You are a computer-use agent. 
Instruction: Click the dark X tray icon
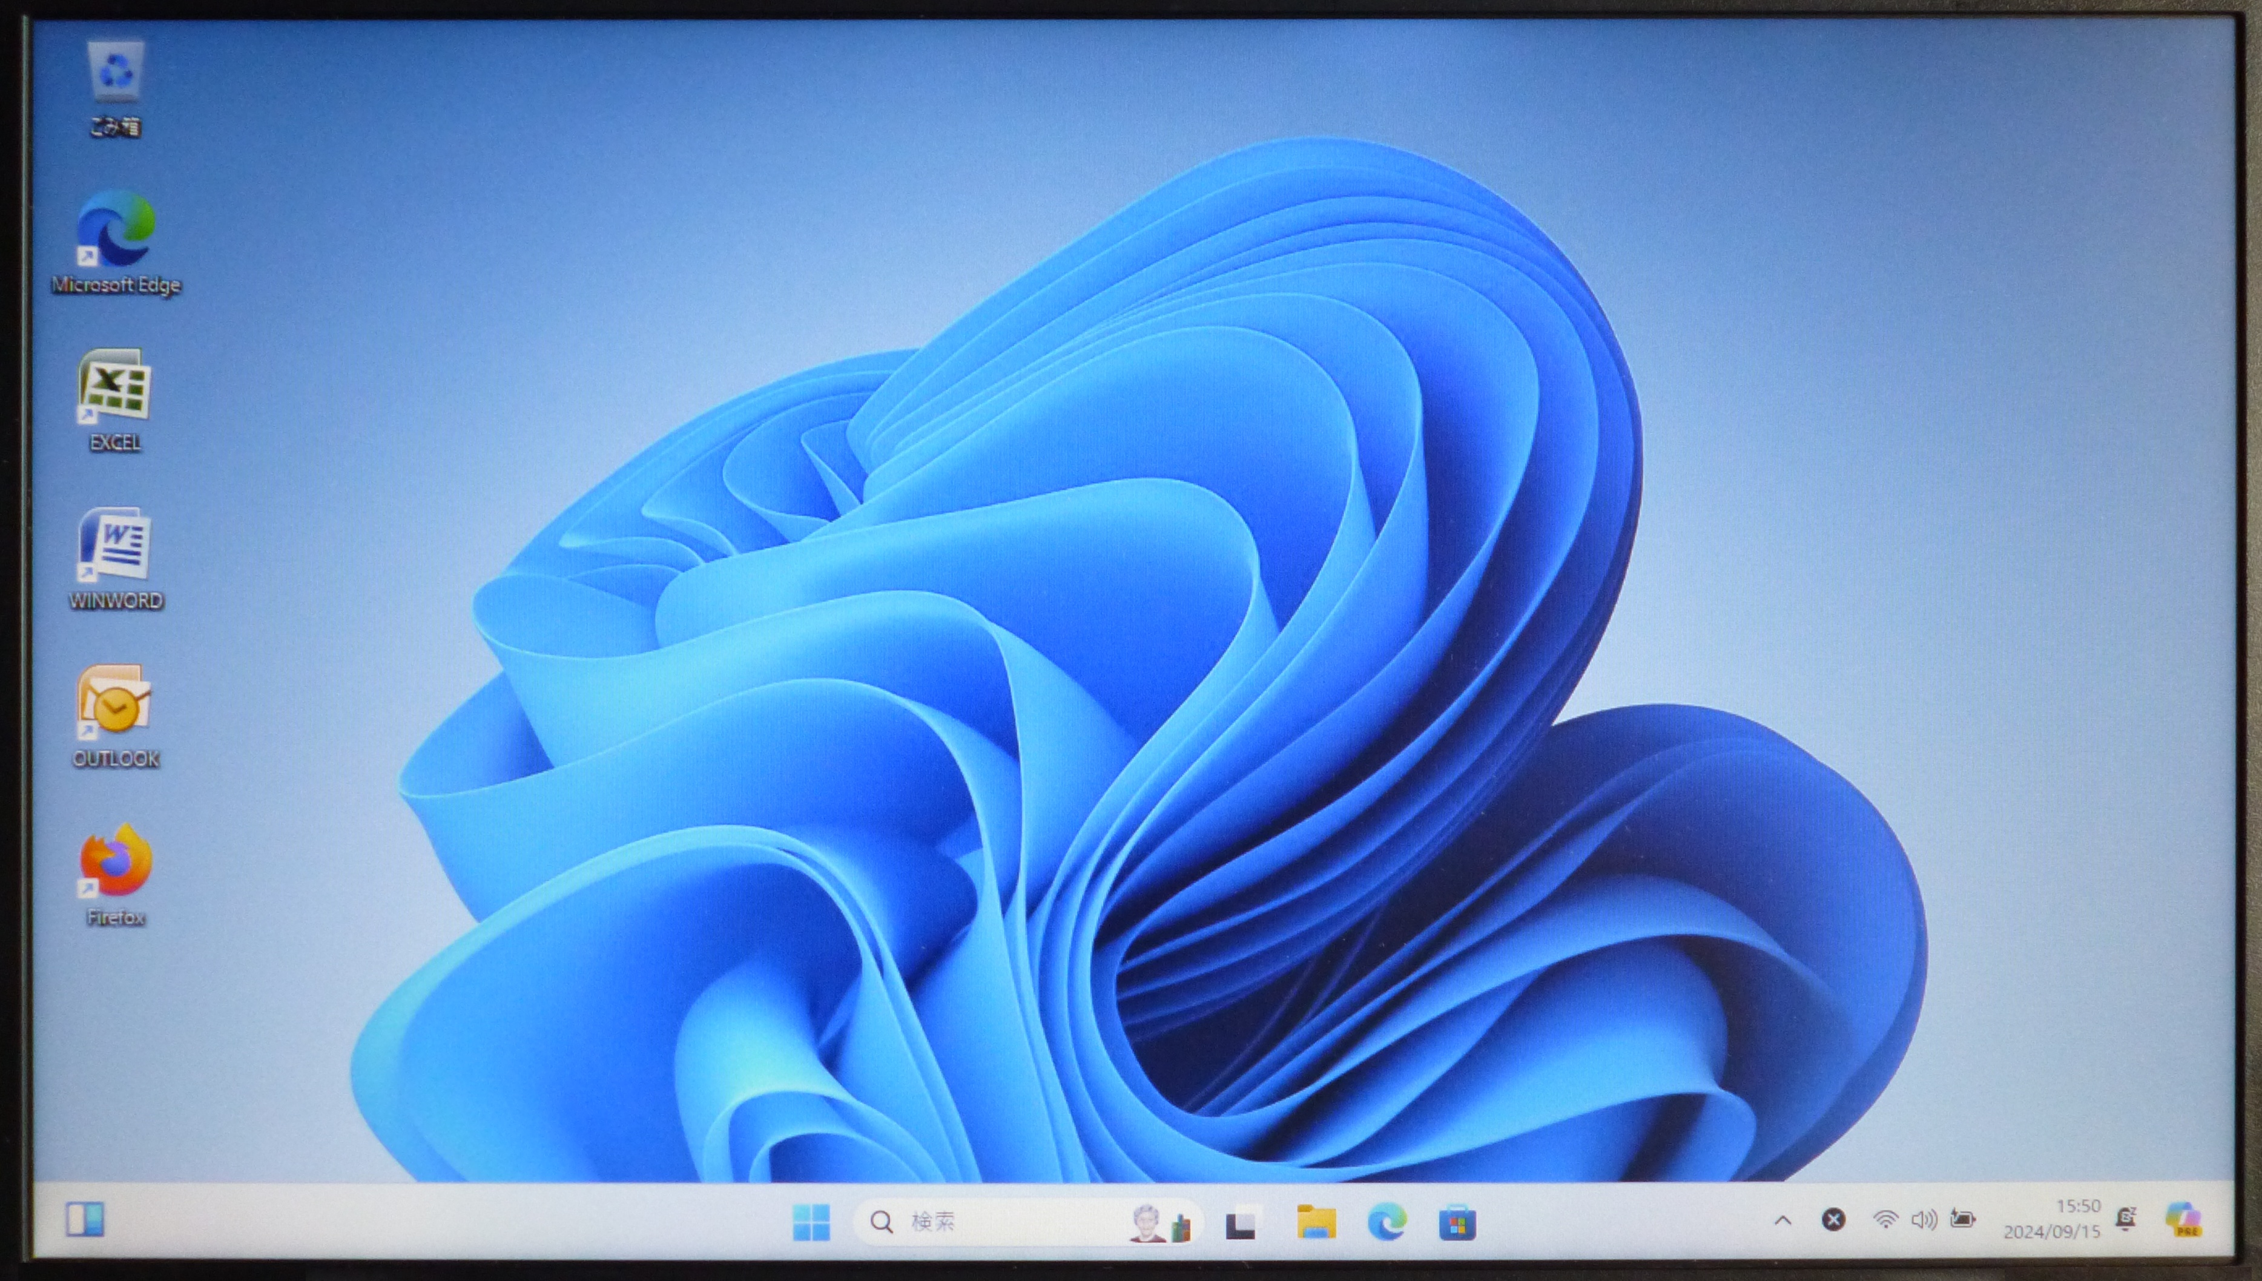click(1833, 1219)
